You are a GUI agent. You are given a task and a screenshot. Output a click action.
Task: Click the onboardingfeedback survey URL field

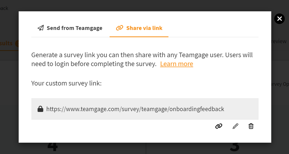click(x=145, y=109)
